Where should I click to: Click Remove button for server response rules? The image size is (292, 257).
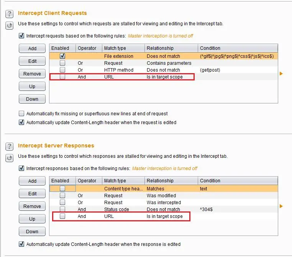pyautogui.click(x=32, y=206)
